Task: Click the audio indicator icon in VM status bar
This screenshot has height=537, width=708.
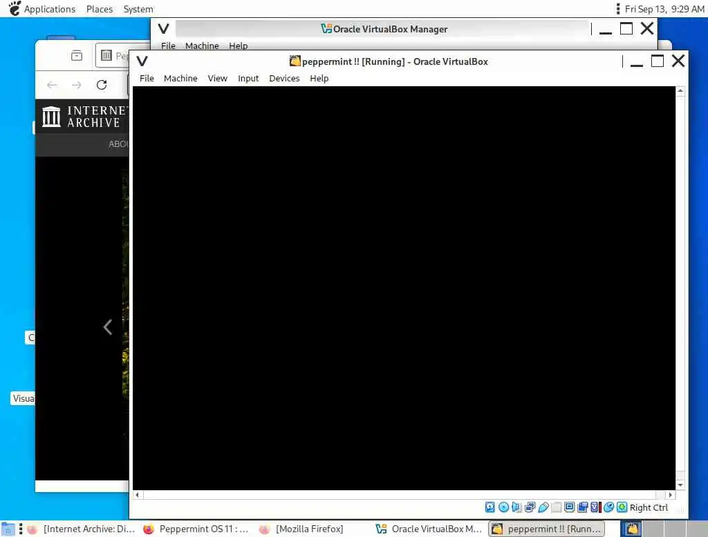Action: 516,507
